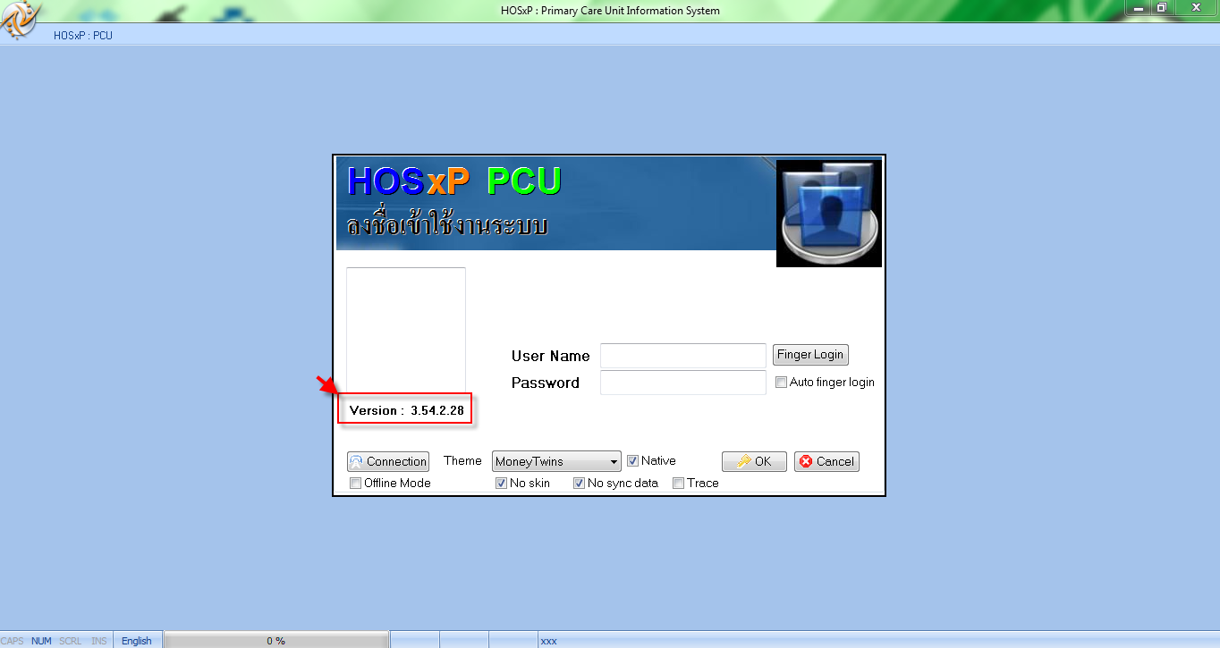Click the HOSxP logo in the top-left corner
This screenshot has width=1220, height=648.
click(x=20, y=18)
